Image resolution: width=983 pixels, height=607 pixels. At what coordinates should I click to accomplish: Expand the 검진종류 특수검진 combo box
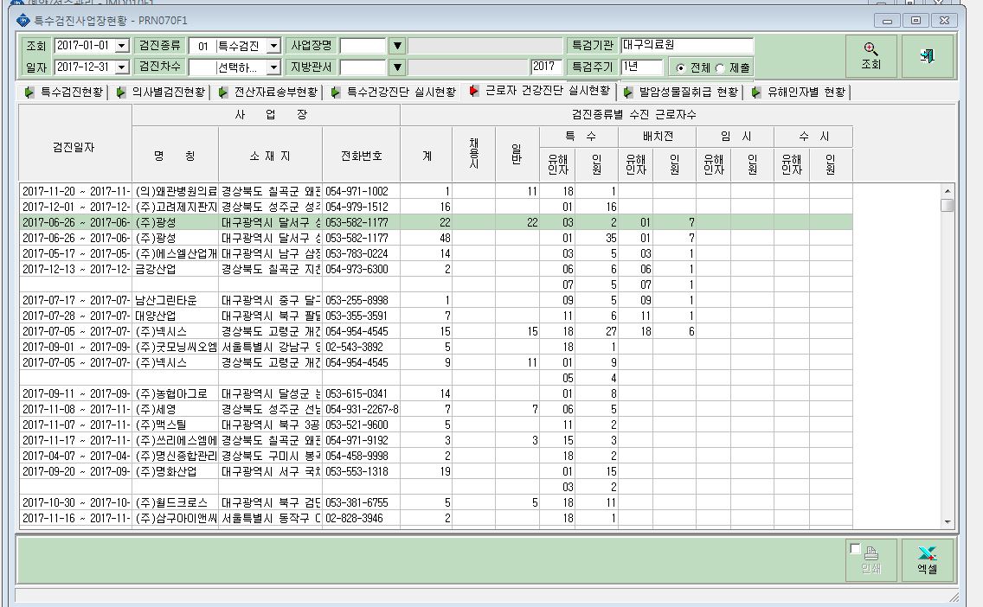273,46
